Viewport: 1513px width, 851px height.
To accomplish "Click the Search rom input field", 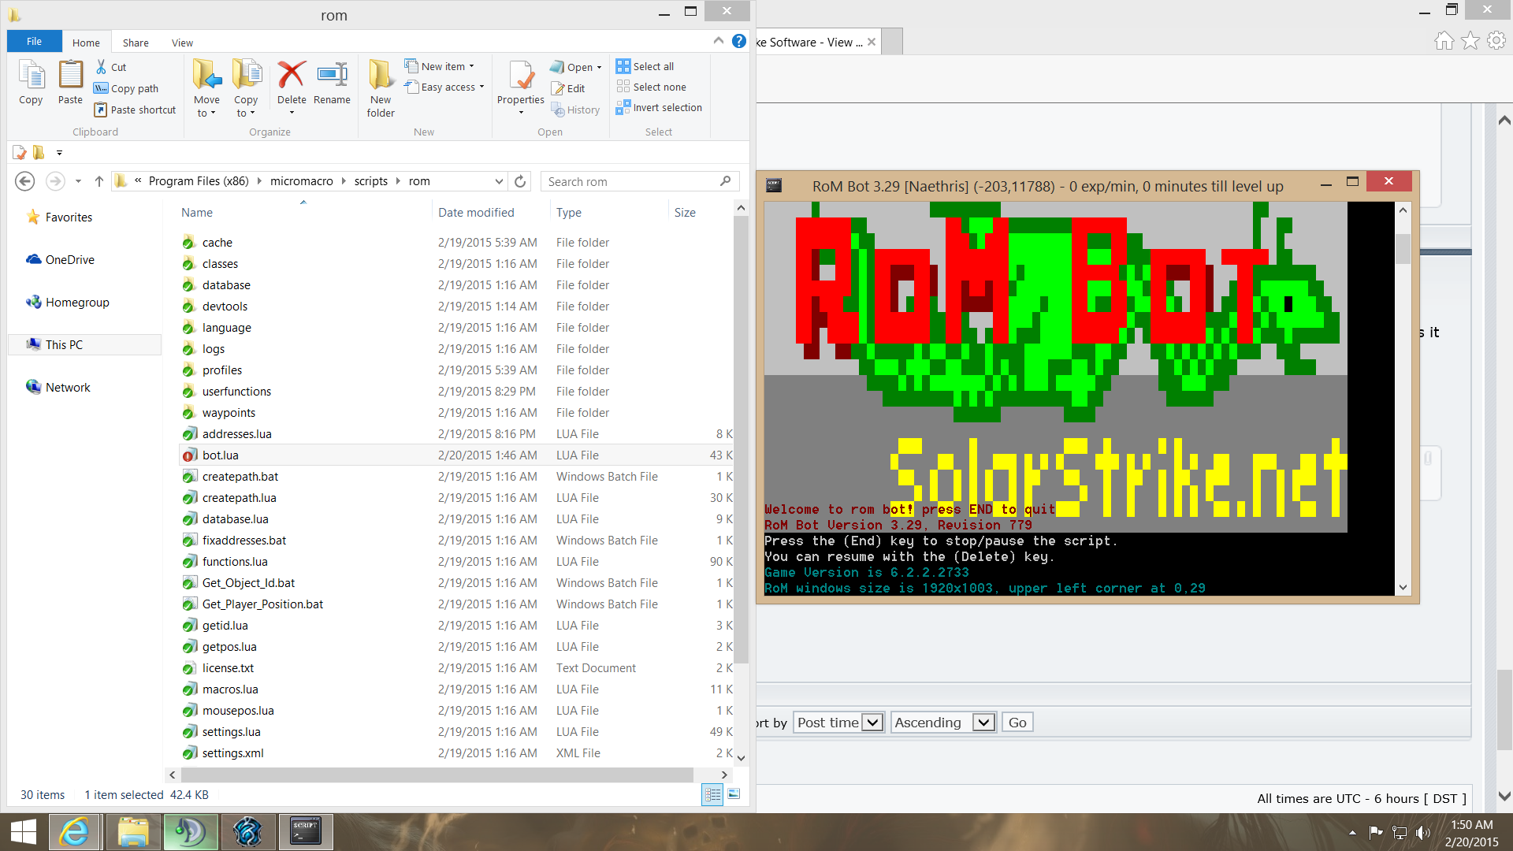I will point(630,182).
